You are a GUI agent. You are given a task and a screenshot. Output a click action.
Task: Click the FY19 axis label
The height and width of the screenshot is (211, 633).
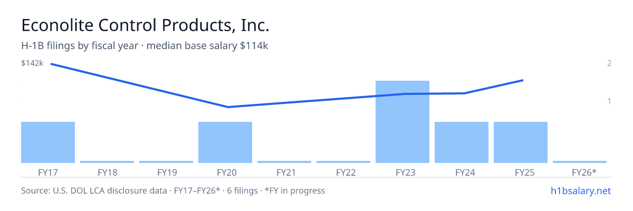(x=166, y=172)
